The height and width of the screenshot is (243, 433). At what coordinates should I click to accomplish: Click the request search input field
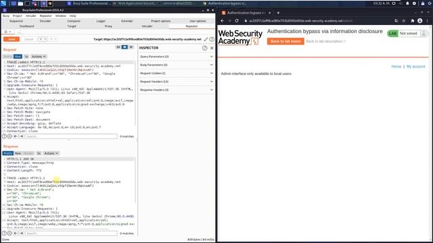tap(71, 136)
